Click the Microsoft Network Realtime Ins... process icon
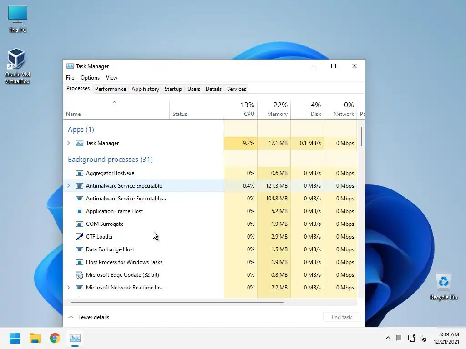The image size is (466, 349). coord(79,288)
